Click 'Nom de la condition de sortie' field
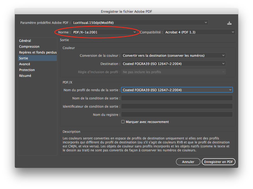The width and height of the screenshot is (253, 189). pos(177,98)
